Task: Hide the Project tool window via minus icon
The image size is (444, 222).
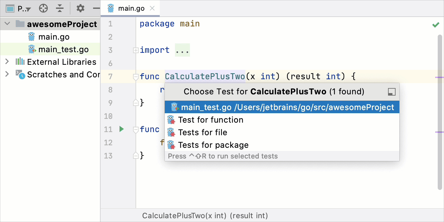Action: (96, 8)
